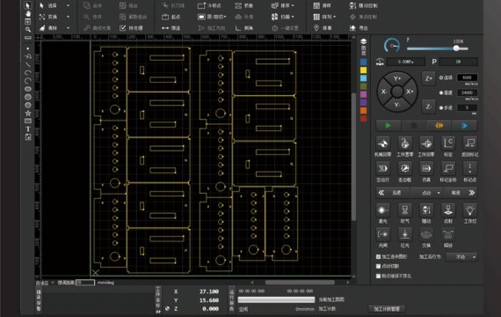Run the frame walk (走边框) icon
Image resolution: width=501 pixels, height=317 pixels.
(404, 168)
